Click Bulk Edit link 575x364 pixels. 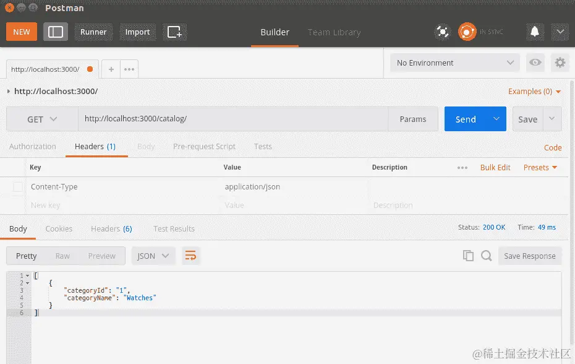[495, 168]
